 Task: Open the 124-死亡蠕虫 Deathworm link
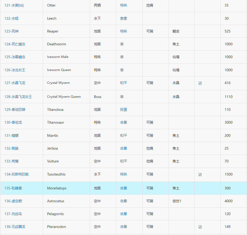click(15, 44)
